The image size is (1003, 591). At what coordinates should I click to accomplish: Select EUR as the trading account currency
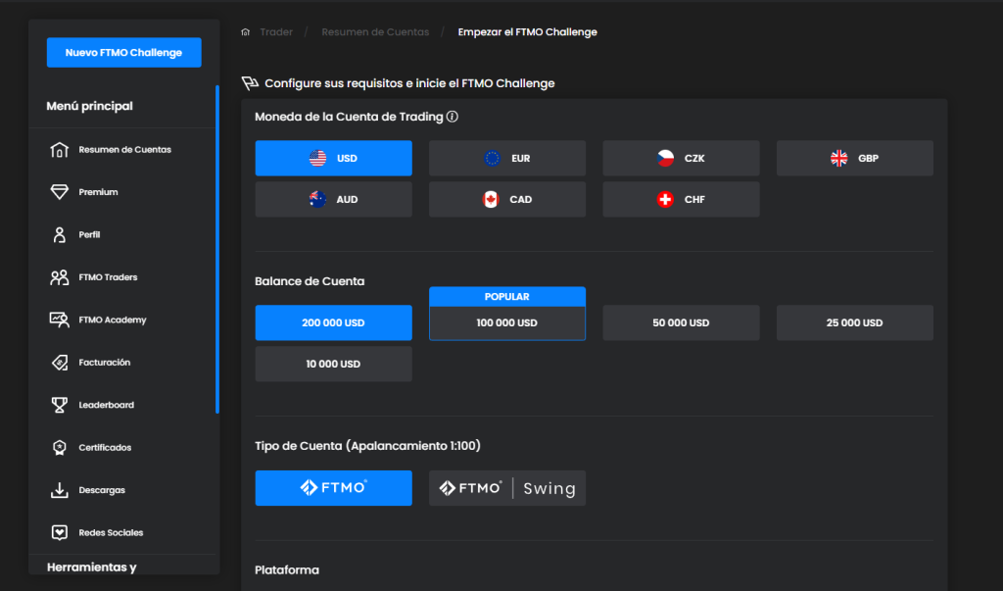[x=507, y=158]
